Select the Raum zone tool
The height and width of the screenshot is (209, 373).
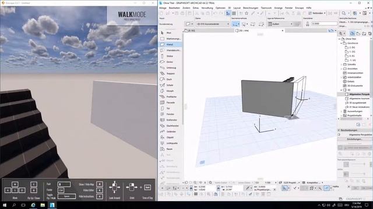pyautogui.click(x=170, y=149)
